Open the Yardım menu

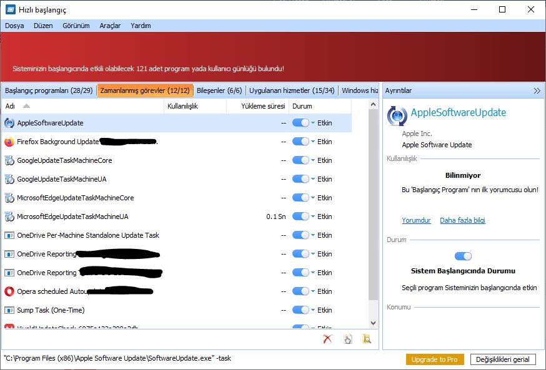pos(141,26)
